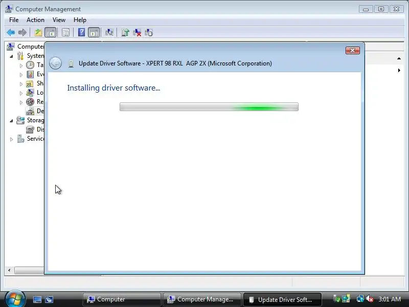Image resolution: width=409 pixels, height=307 pixels.
Task: Switch to Update Driver Software taskbar button
Action: (x=282, y=299)
